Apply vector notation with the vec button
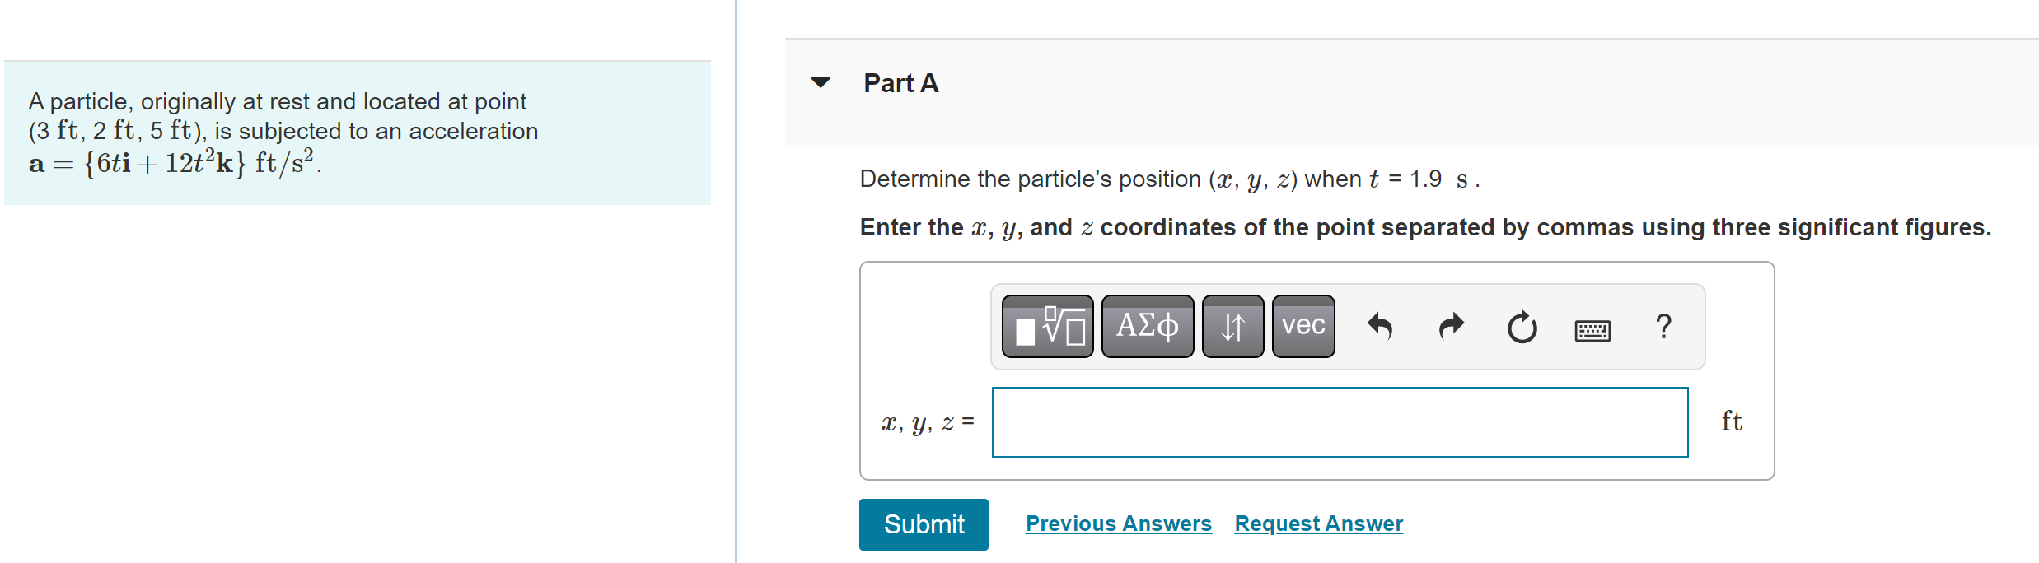The width and height of the screenshot is (2039, 563). (x=1304, y=326)
